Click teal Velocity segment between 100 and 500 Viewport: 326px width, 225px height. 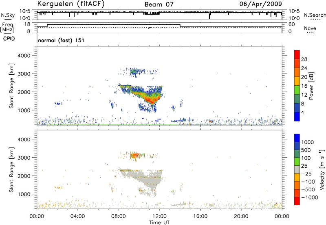pos(297,154)
